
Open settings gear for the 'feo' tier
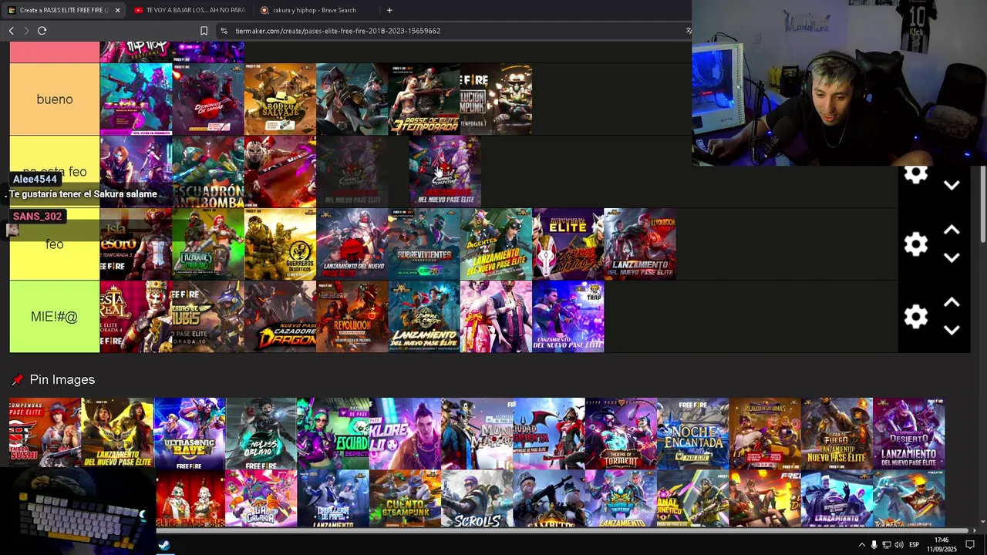coord(915,244)
